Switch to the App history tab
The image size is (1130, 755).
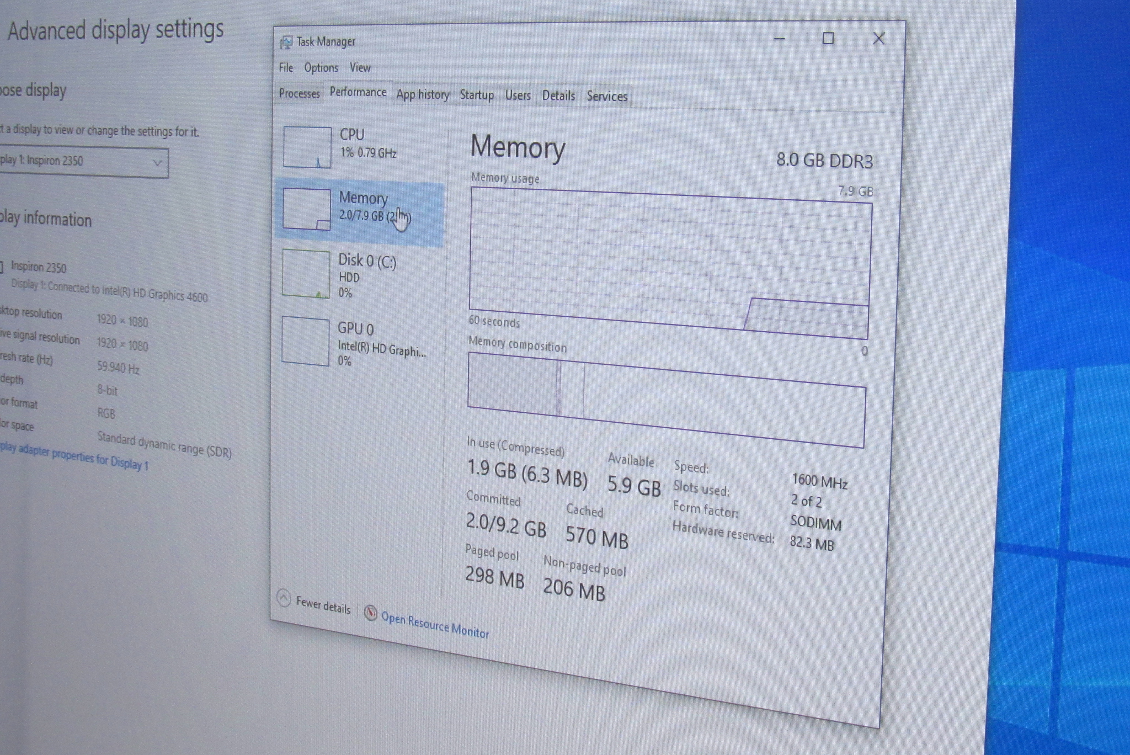[423, 95]
